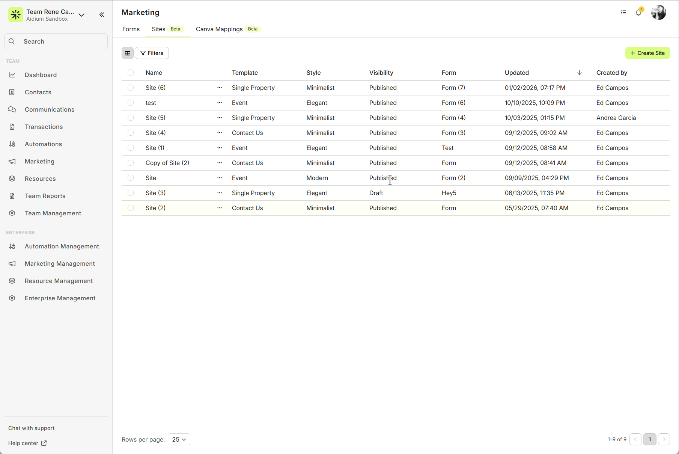Switch to table view icon
This screenshot has height=454, width=679.
(128, 53)
